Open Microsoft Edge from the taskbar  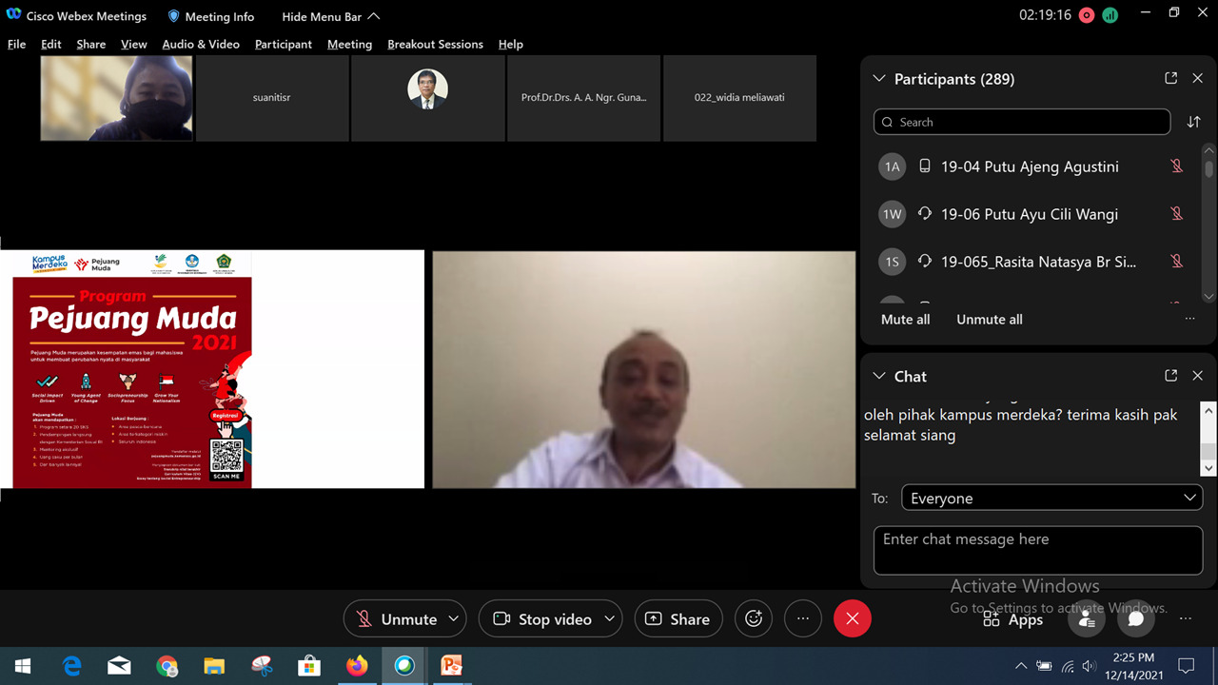point(71,666)
